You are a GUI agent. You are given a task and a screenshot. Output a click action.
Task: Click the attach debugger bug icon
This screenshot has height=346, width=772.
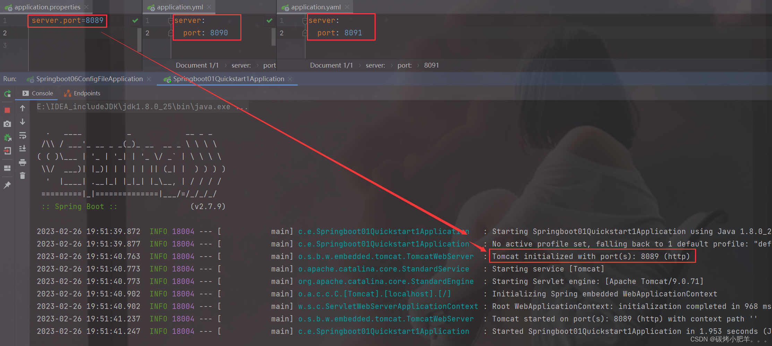click(7, 138)
